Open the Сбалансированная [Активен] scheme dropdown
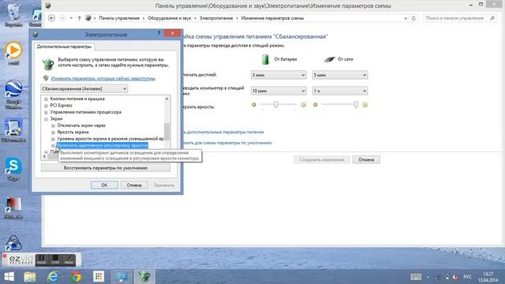 (x=84, y=88)
